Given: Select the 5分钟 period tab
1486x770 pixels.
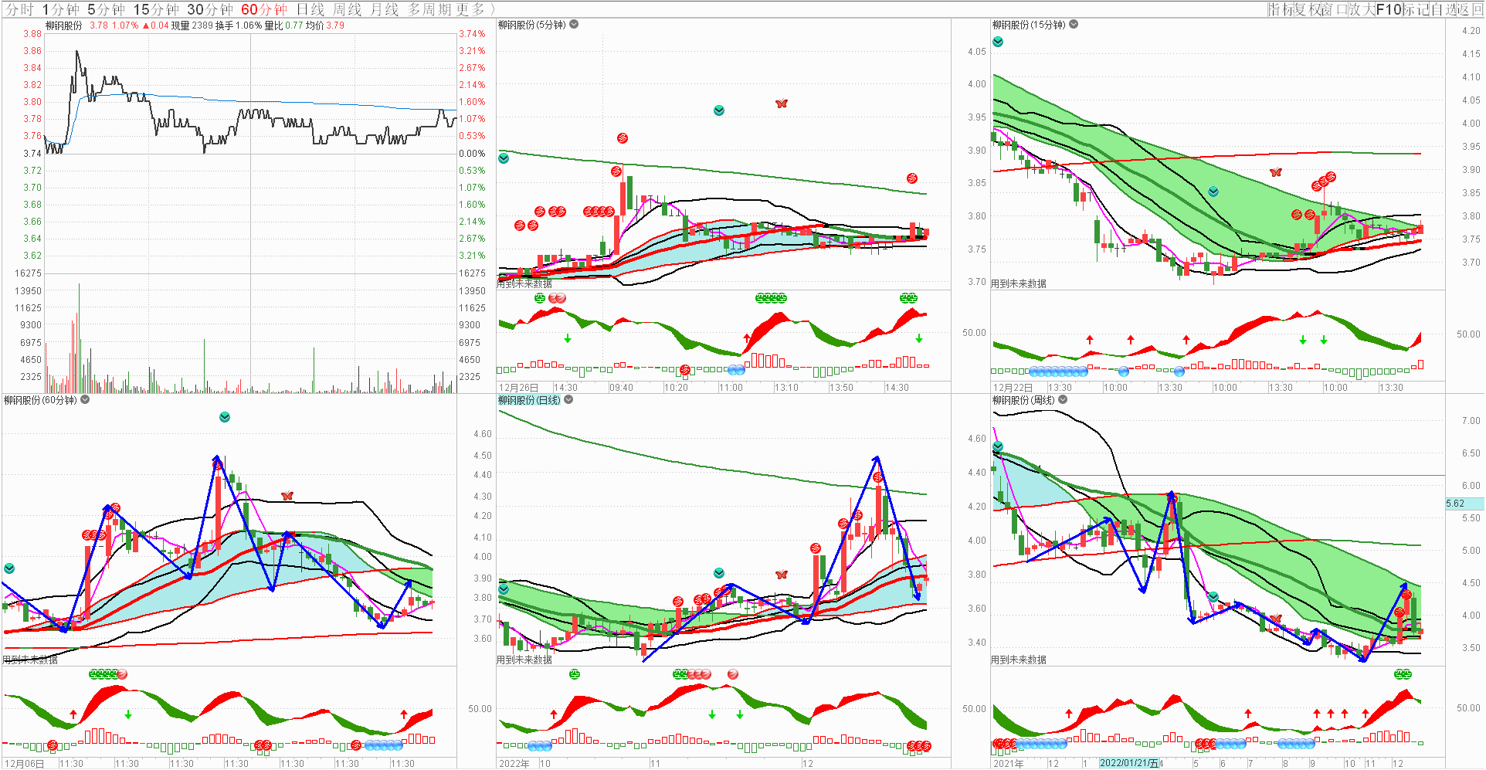Looking at the screenshot, I should pos(107,9).
